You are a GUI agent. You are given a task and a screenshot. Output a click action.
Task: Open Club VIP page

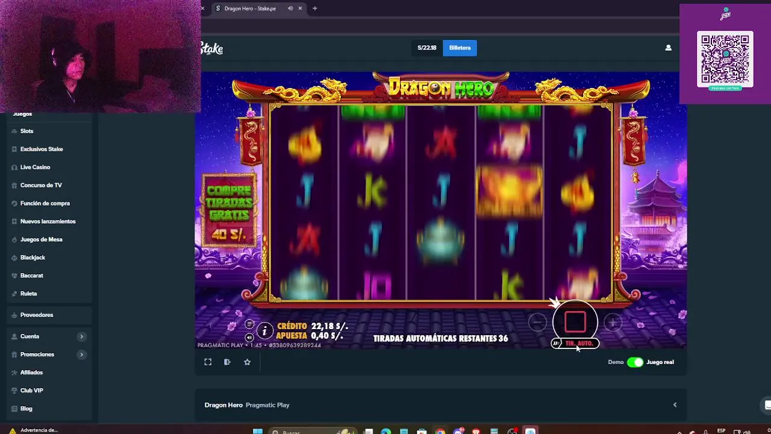(x=31, y=391)
